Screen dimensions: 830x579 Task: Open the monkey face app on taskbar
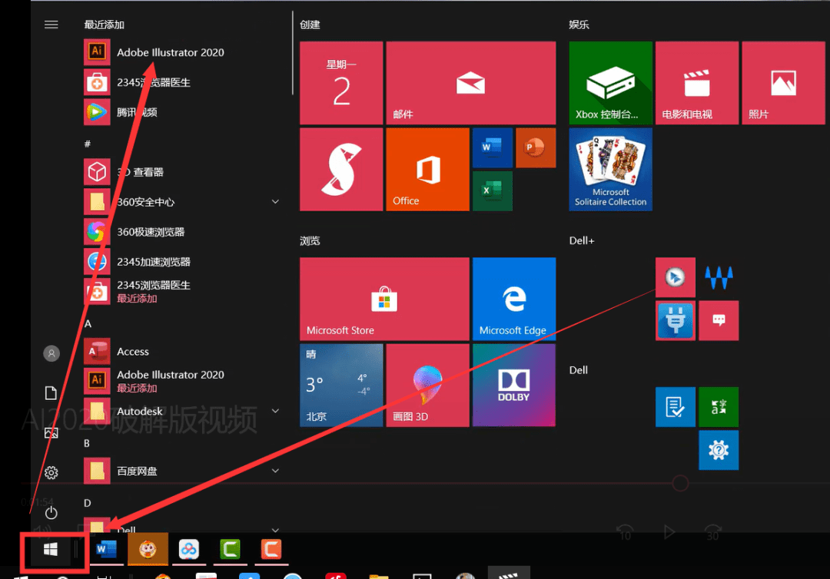tap(148, 549)
